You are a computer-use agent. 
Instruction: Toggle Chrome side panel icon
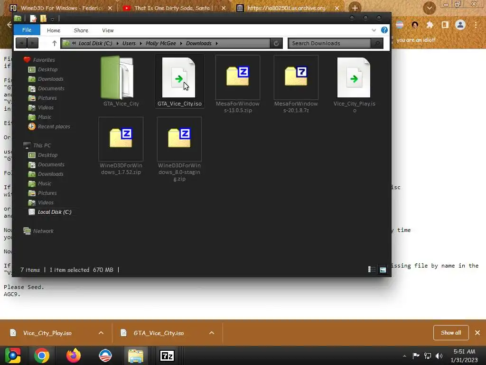coord(445,25)
